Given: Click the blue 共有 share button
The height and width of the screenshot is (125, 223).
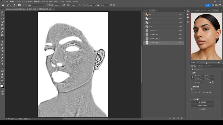Looking at the screenshot, I should coord(208,5).
